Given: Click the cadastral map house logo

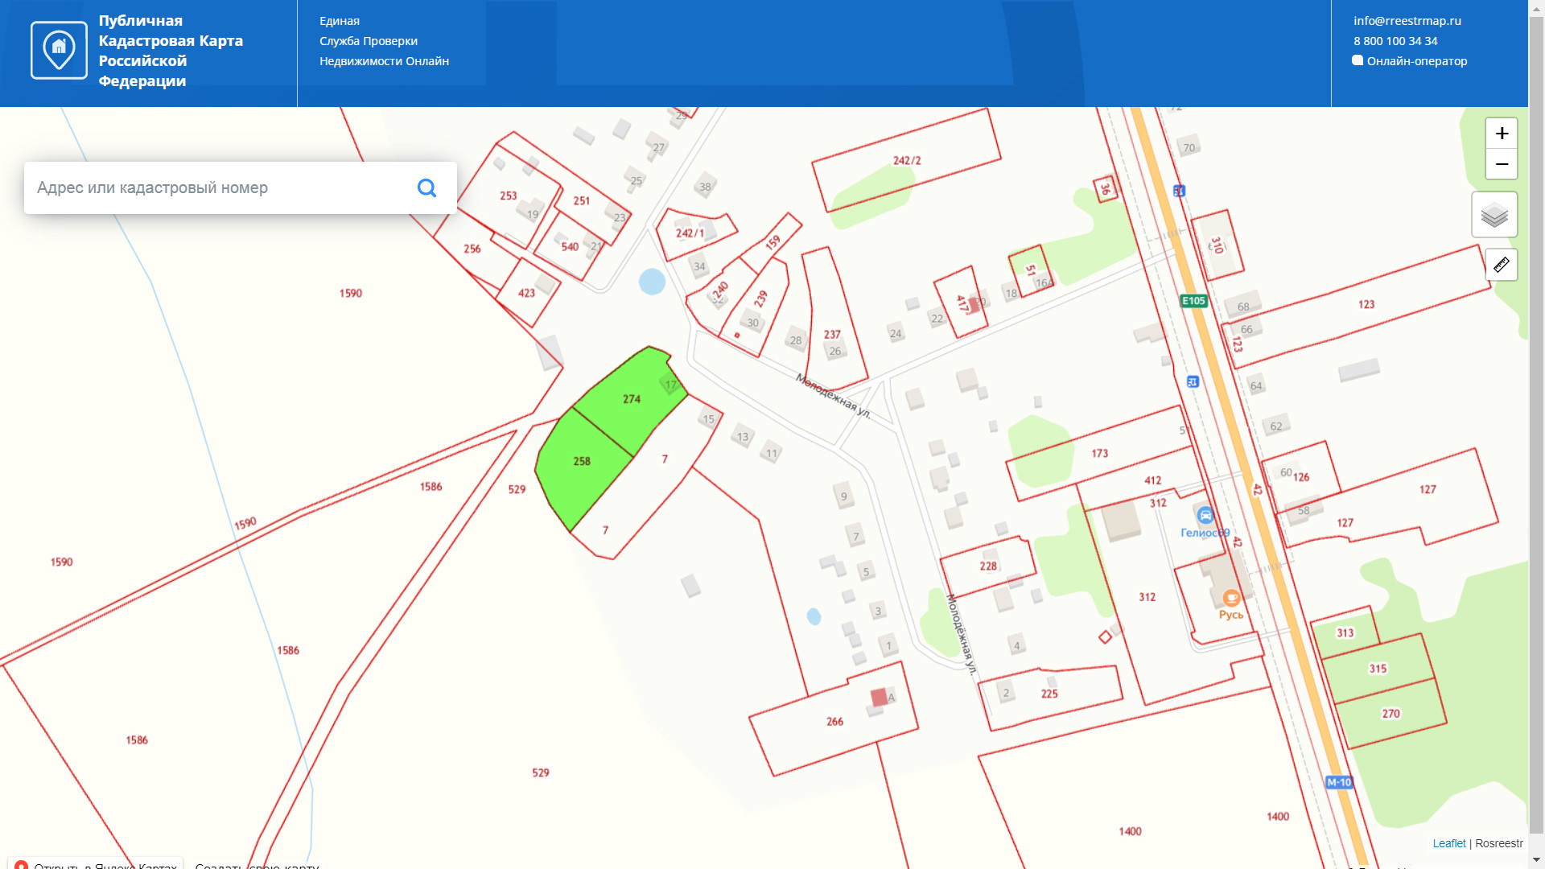Looking at the screenshot, I should point(59,51).
